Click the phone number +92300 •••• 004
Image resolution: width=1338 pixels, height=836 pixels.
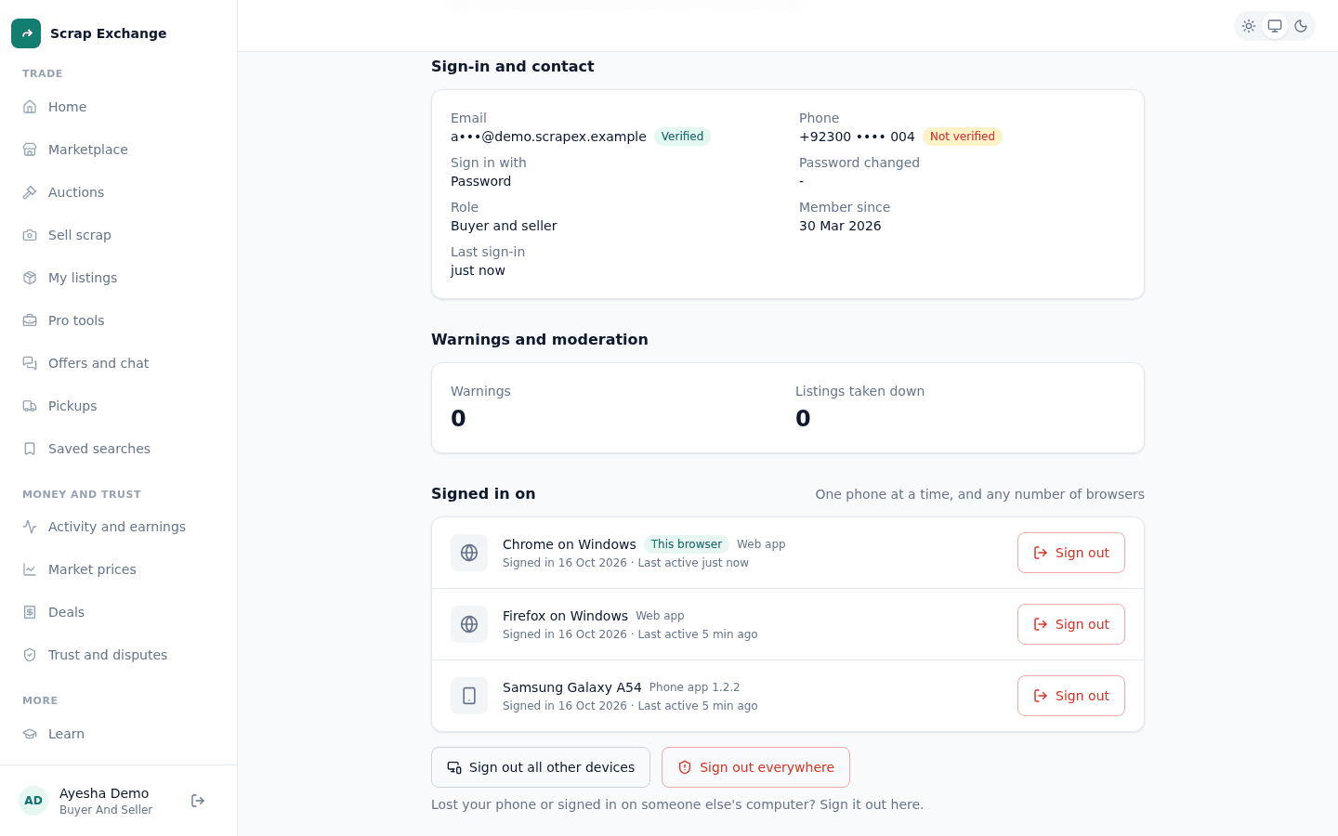[857, 137]
